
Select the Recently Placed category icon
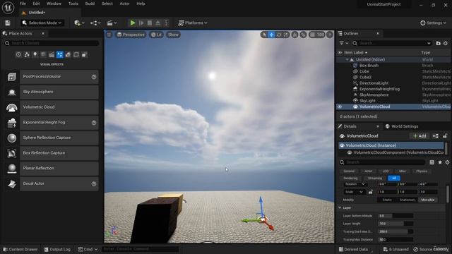(18, 54)
